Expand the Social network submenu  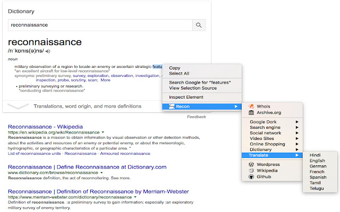272,133
